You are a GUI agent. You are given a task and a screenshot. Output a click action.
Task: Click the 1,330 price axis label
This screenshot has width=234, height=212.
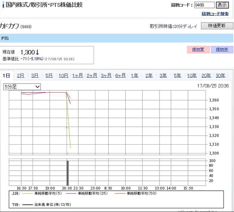point(214,127)
